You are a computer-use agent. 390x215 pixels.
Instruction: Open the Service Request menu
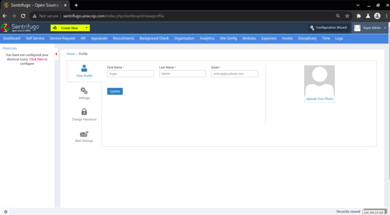[x=62, y=38]
